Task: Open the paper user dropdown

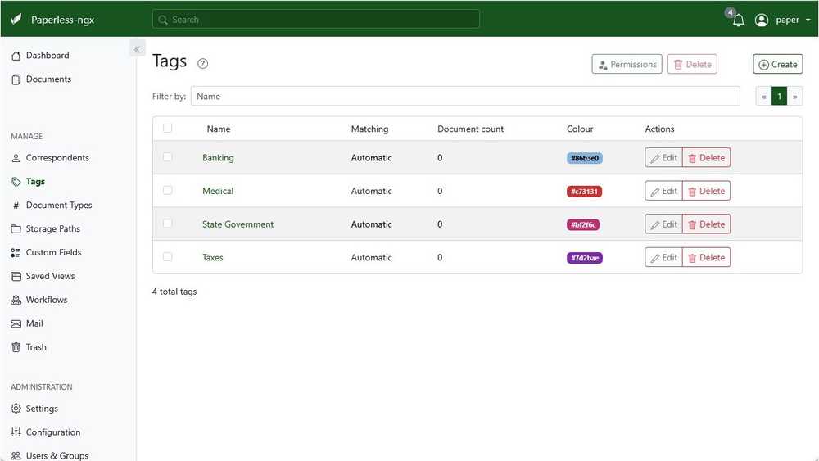Action: tap(793, 20)
